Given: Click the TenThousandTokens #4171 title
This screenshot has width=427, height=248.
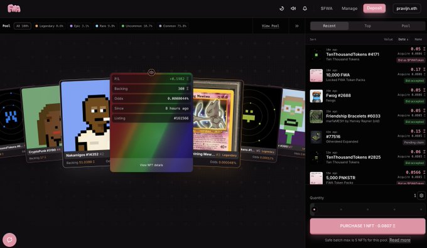Looking at the screenshot, I should coord(352,54).
